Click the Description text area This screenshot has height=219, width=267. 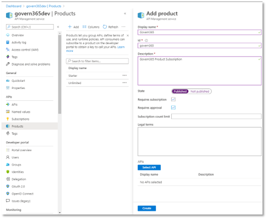coord(199,71)
